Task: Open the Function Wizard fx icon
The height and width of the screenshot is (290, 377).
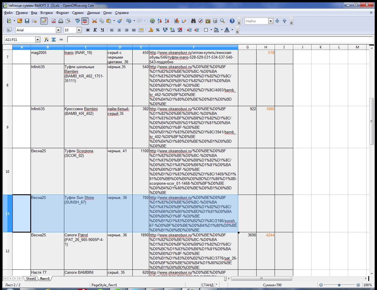Action: pos(46,39)
